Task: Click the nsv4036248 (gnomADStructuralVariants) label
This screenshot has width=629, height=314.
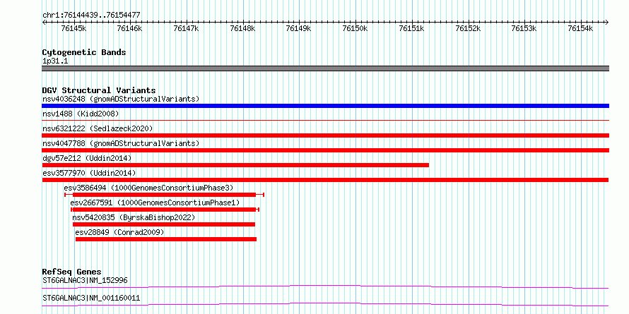Action: [x=121, y=99]
